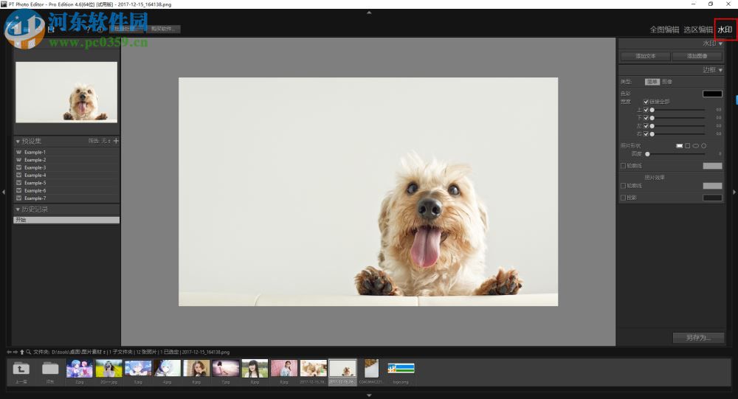Open the black border color swatch
The height and width of the screenshot is (399, 738).
712,94
